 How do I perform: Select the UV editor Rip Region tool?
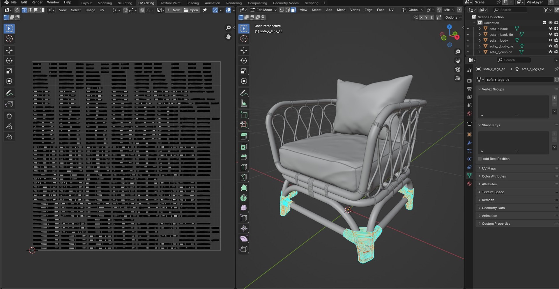(x=9, y=104)
